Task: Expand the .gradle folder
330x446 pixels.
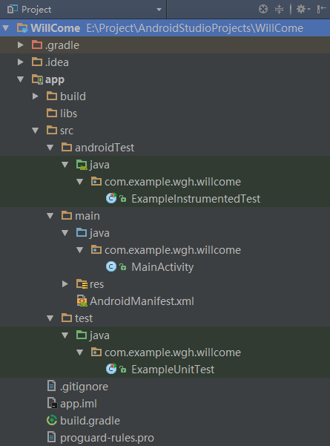Action: [x=21, y=45]
